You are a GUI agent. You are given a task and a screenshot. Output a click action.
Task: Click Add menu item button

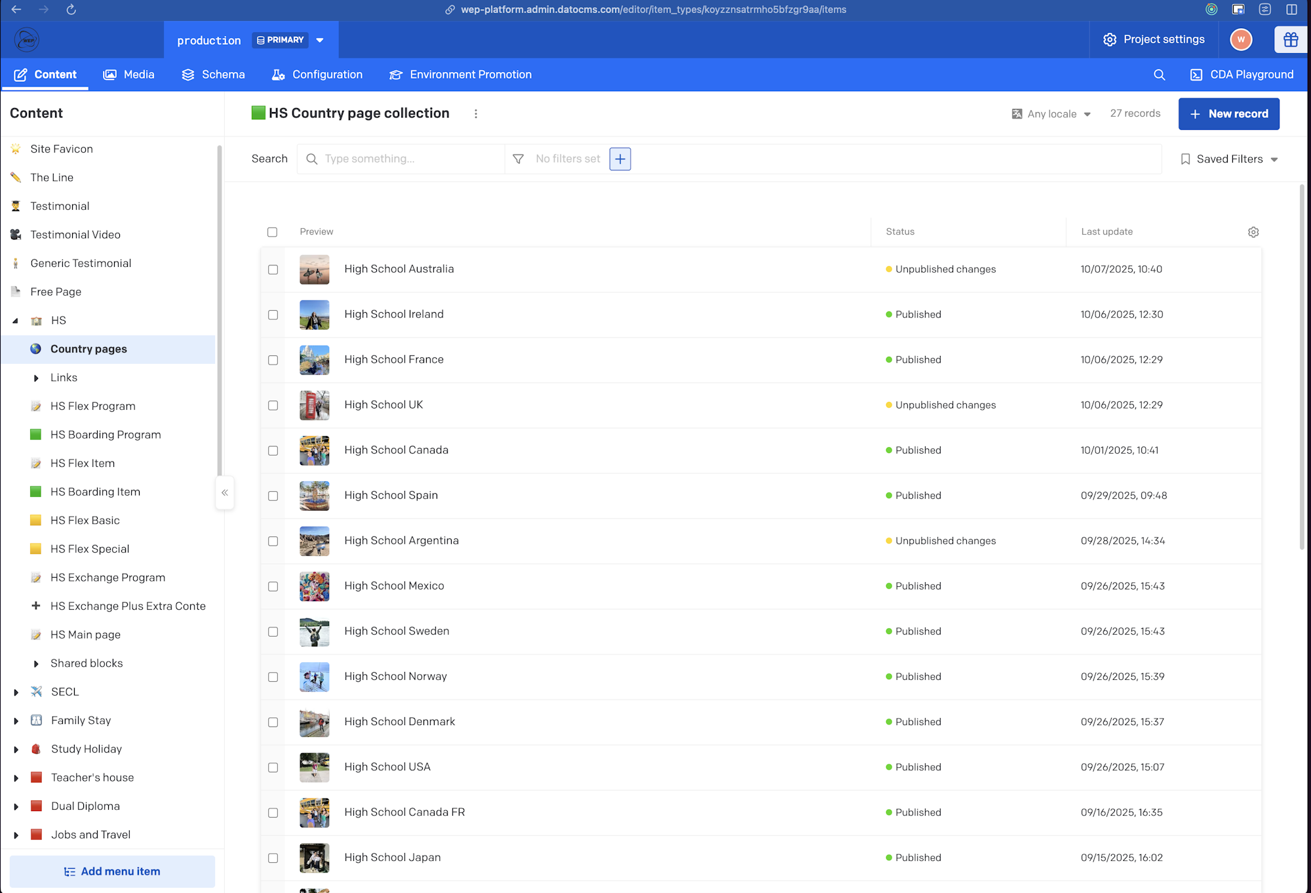(112, 871)
